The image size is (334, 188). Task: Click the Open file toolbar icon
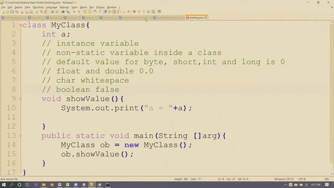[7, 11]
